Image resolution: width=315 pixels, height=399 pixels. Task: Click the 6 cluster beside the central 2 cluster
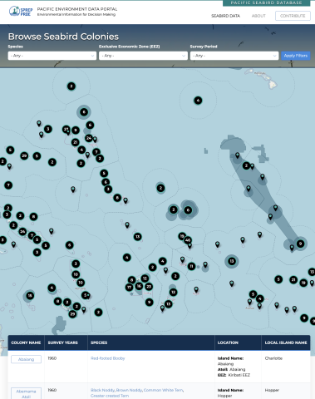point(188,210)
